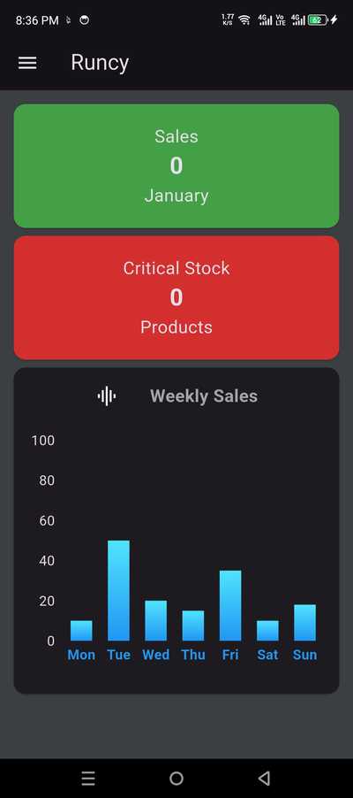Tap the Android home circle button
The height and width of the screenshot is (798, 353).
coord(176,779)
